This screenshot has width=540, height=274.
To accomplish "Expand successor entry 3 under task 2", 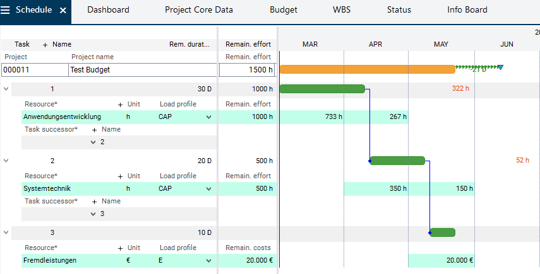I will [x=93, y=214].
